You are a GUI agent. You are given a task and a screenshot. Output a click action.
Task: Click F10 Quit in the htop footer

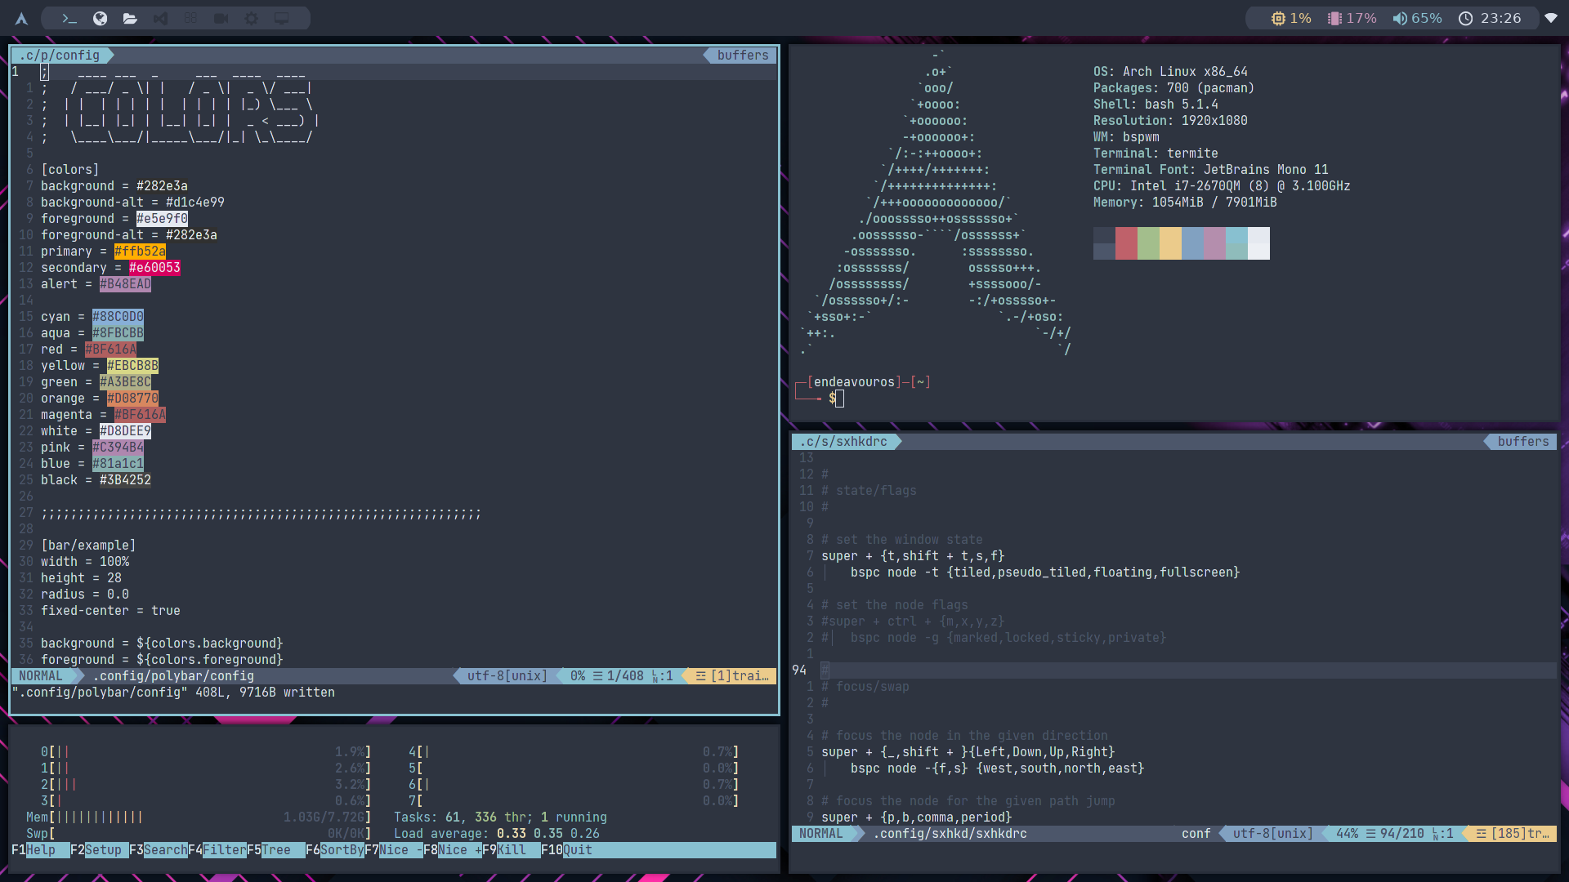click(566, 849)
